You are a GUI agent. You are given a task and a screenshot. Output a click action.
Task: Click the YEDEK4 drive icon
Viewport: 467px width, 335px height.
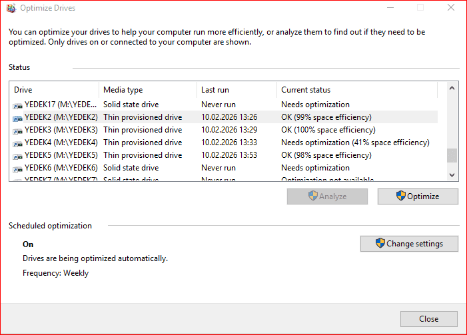(17, 143)
